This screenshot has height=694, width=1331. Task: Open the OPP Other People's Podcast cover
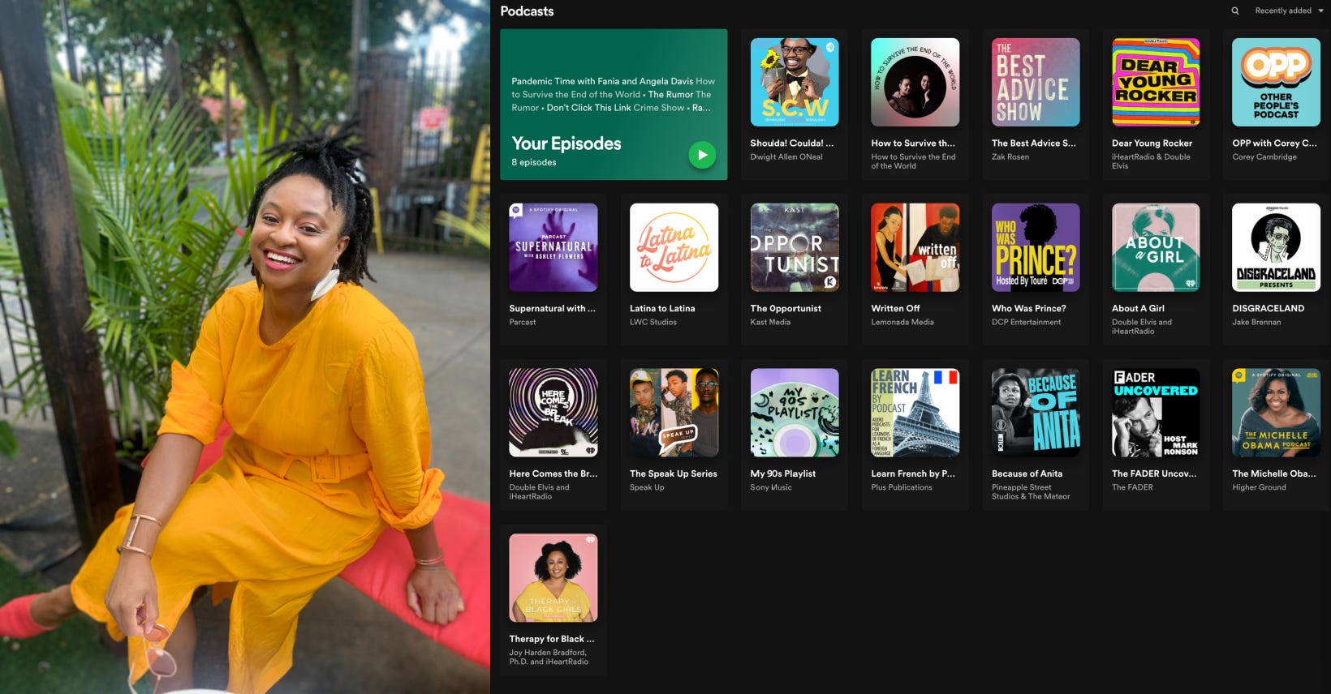pyautogui.click(x=1276, y=82)
